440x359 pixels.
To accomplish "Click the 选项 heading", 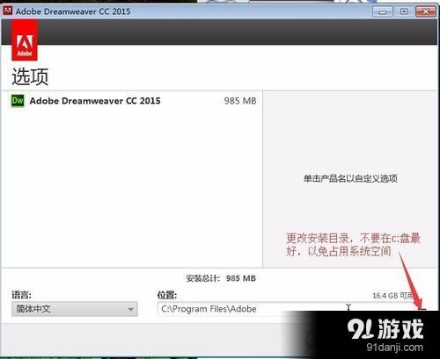I will click(x=30, y=76).
